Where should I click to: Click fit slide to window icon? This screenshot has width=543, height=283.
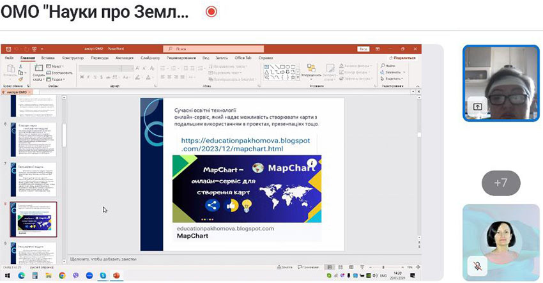(x=418, y=268)
